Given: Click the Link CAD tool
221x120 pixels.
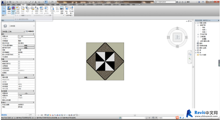Looking at the screenshot, I should (18, 10).
